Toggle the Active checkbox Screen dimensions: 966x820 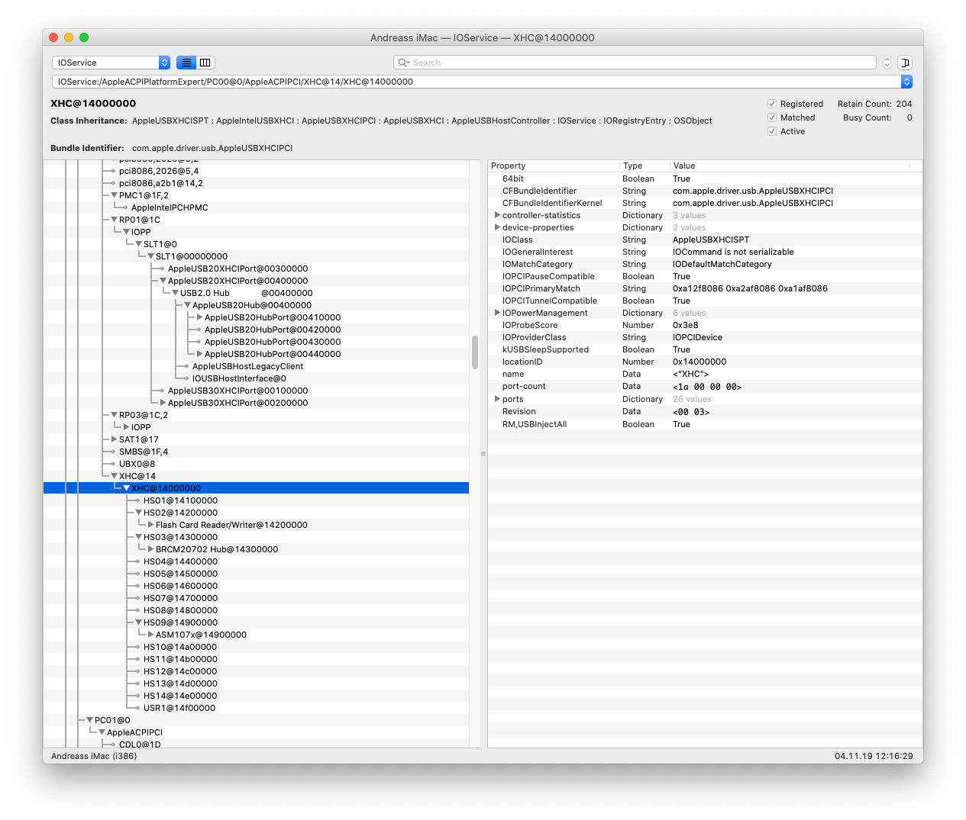point(772,131)
